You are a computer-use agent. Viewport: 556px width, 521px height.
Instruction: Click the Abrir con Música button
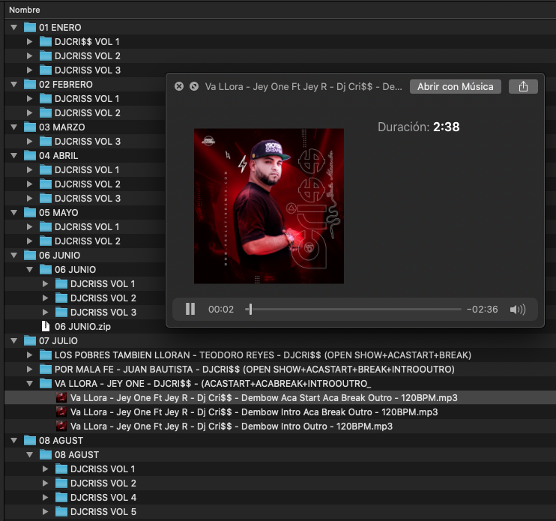tap(456, 86)
